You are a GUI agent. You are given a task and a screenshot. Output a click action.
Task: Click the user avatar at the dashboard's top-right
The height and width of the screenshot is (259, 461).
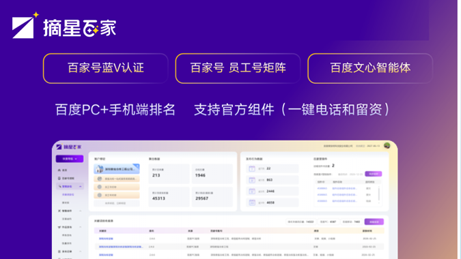[x=387, y=145]
